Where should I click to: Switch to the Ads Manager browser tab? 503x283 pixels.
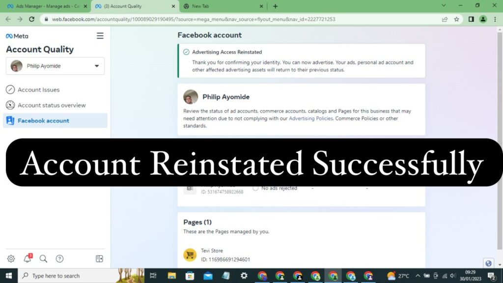click(x=47, y=6)
